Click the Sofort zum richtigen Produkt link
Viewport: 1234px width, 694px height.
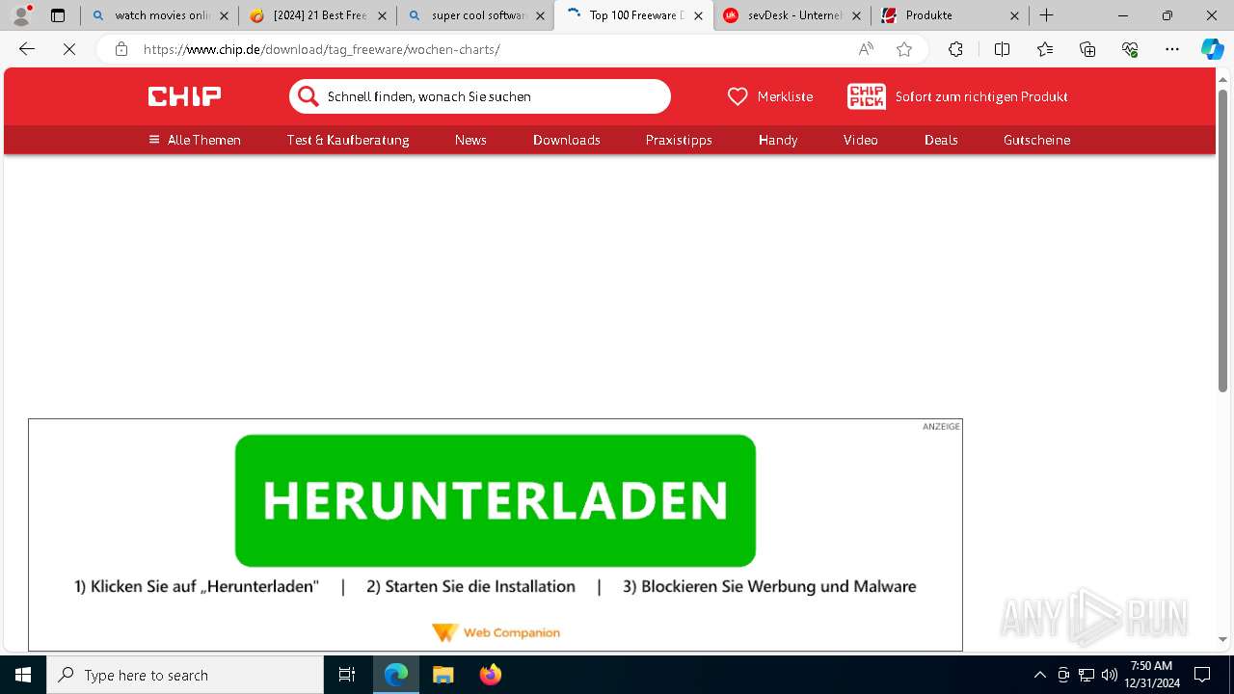pyautogui.click(x=981, y=96)
